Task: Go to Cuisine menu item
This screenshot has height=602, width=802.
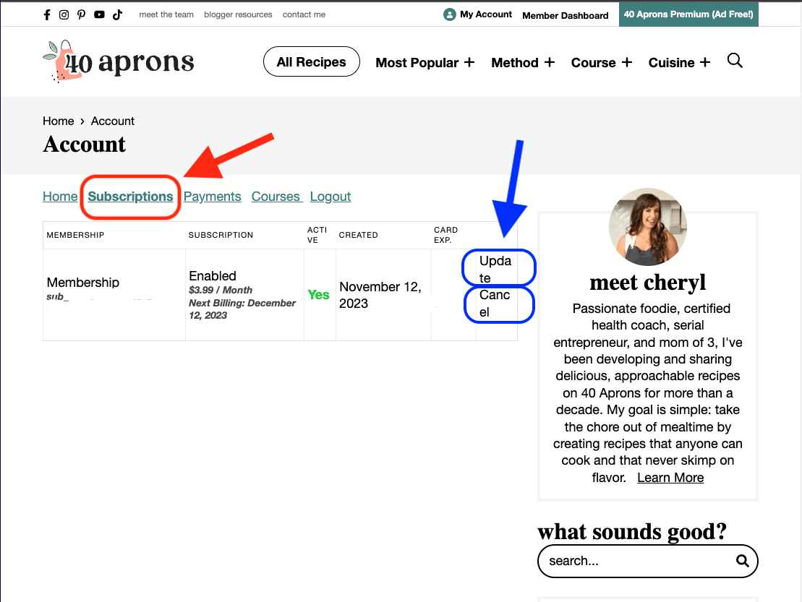Action: [671, 63]
